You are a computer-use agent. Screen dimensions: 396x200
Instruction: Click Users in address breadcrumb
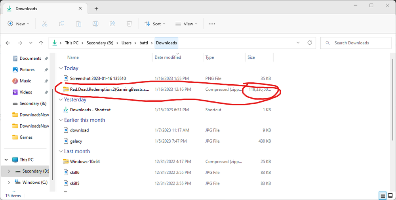[127, 43]
